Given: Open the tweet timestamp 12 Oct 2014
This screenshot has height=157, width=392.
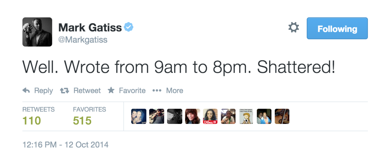Looking at the screenshot, I should pos(66,144).
